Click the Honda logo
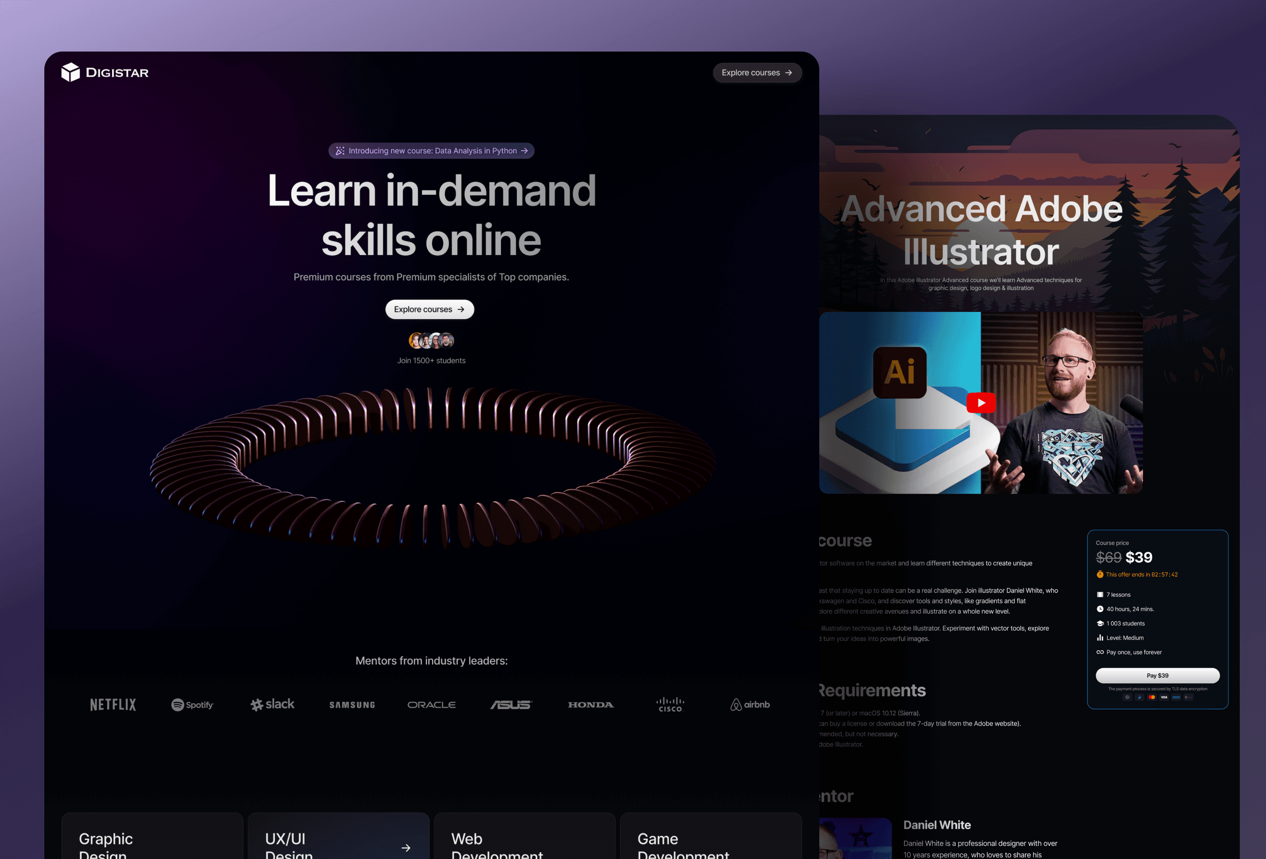1266x859 pixels. (590, 705)
